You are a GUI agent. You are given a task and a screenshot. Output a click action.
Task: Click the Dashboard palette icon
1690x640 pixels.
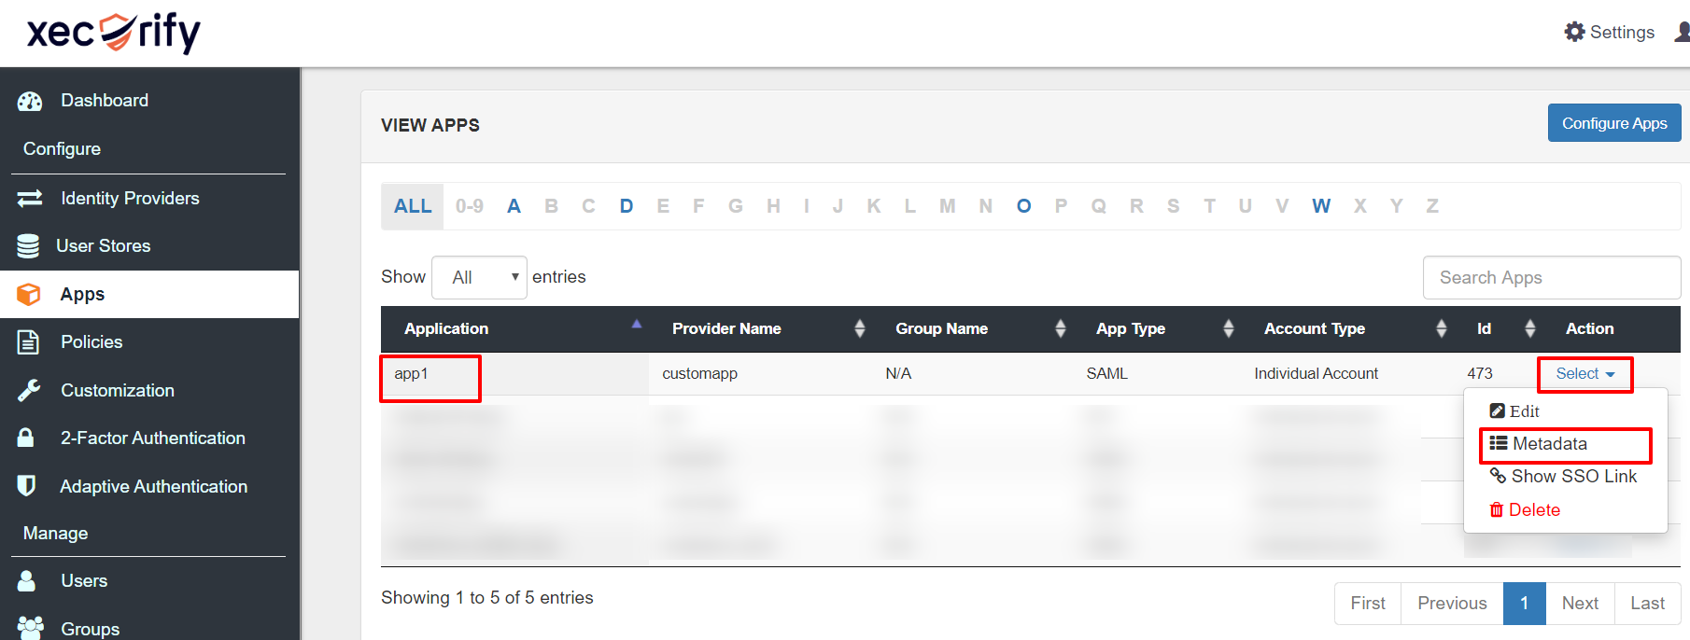coord(30,101)
